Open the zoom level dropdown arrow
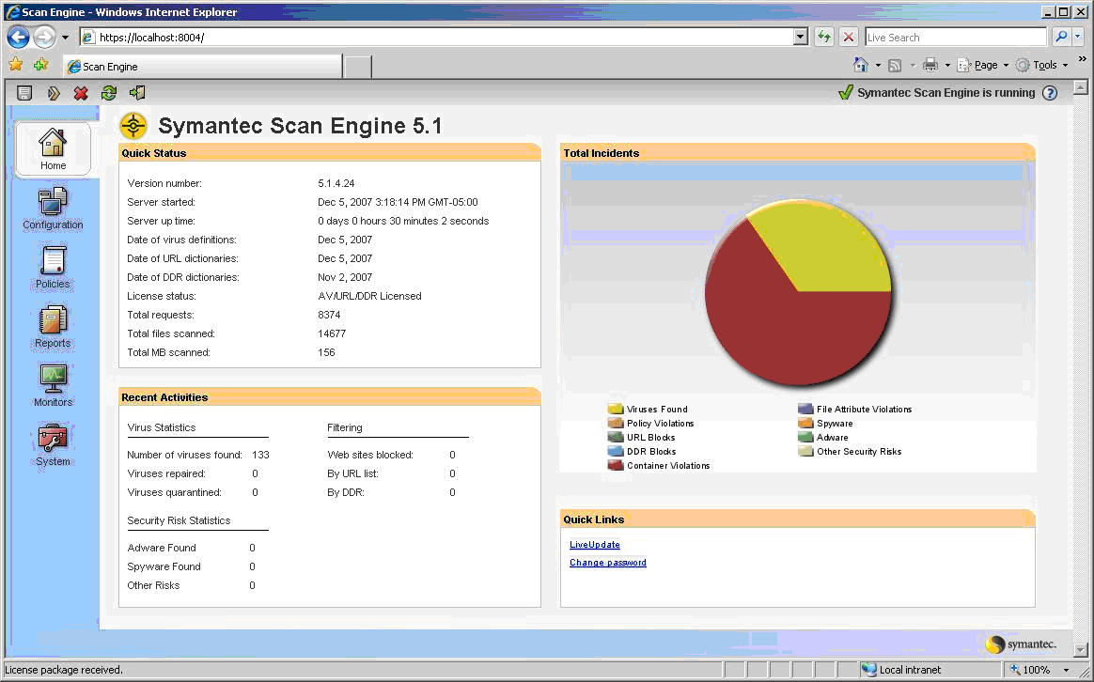This screenshot has width=1094, height=682. pos(1066,670)
